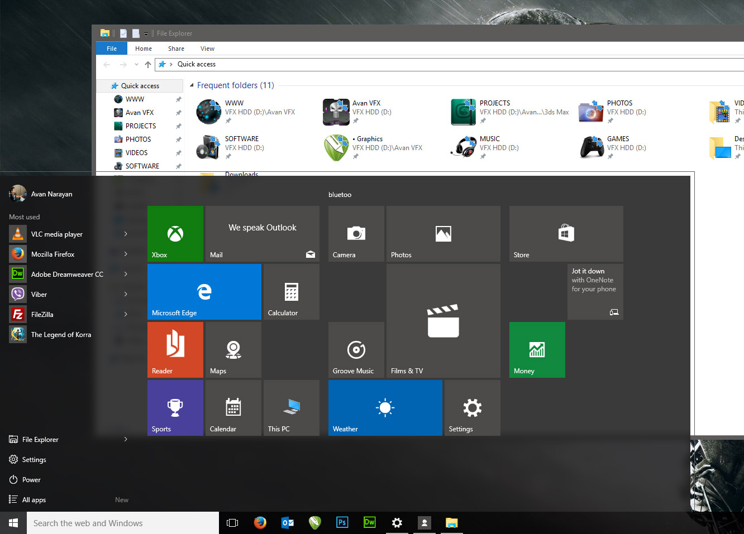Open the Mail tile
Viewport: 744px width, 534px height.
pyautogui.click(x=263, y=234)
